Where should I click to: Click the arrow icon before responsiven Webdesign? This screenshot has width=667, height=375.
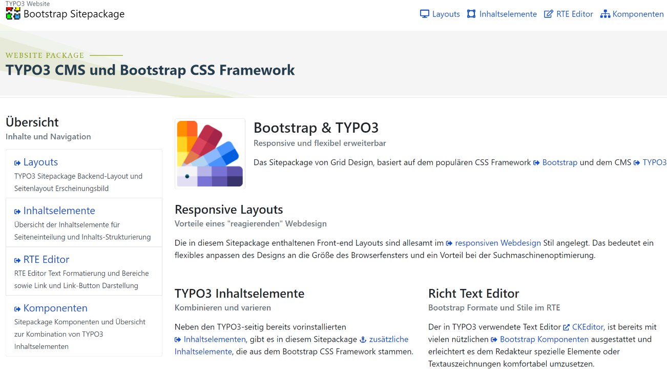449,243
